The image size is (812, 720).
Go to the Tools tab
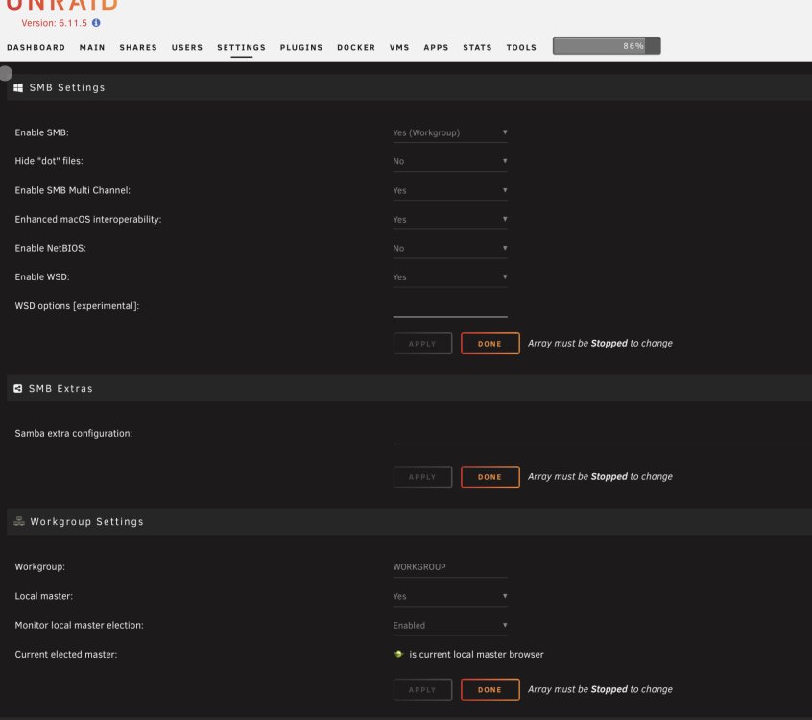click(521, 47)
